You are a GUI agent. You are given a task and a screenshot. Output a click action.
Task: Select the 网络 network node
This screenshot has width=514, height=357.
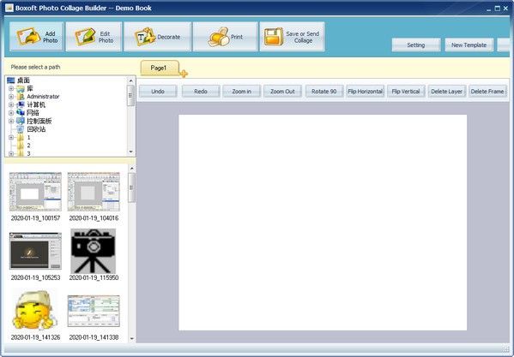tap(33, 113)
